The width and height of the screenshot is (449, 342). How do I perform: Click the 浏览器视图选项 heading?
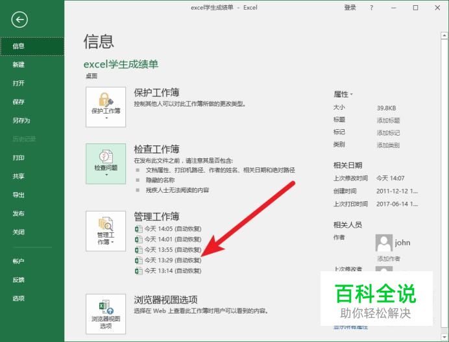pyautogui.click(x=166, y=300)
